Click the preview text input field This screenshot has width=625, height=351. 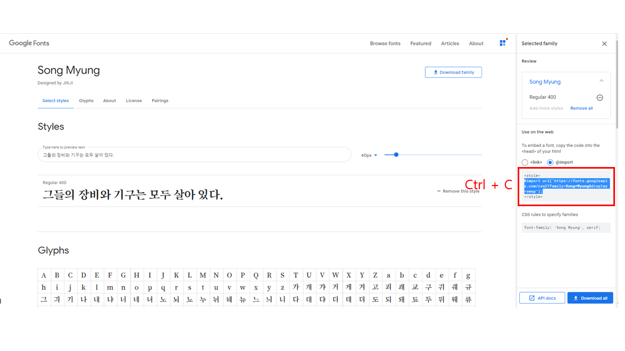pyautogui.click(x=195, y=155)
